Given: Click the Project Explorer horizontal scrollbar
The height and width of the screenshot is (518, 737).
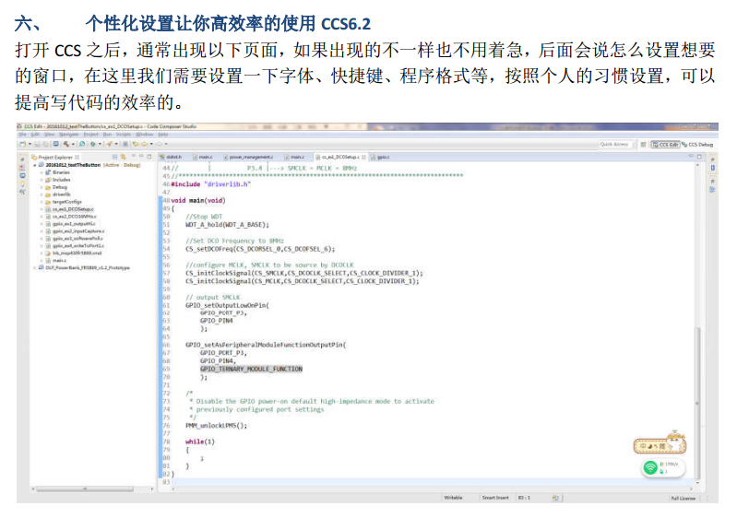Looking at the screenshot, I should tap(85, 489).
